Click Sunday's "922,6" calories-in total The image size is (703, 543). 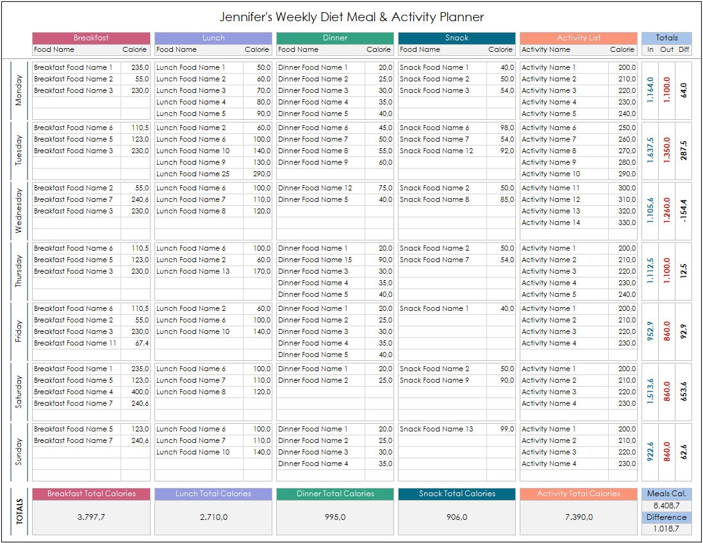[650, 451]
